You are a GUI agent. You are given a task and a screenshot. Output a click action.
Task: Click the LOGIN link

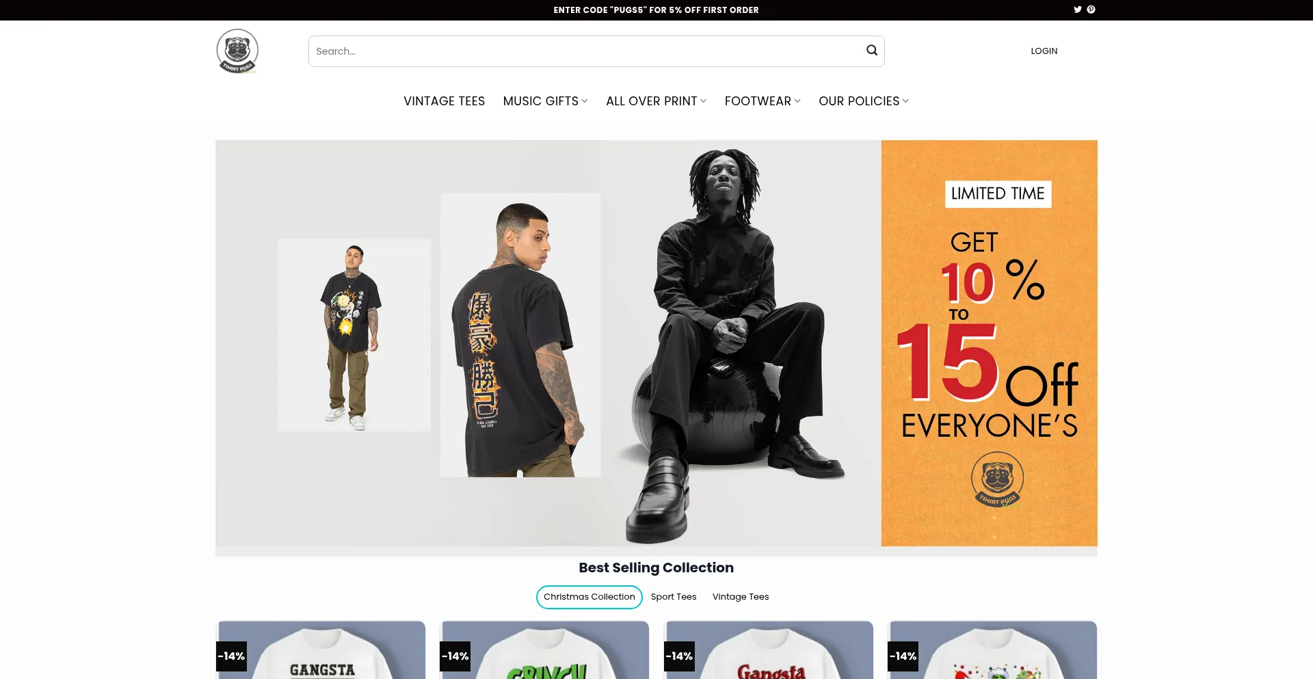point(1044,51)
